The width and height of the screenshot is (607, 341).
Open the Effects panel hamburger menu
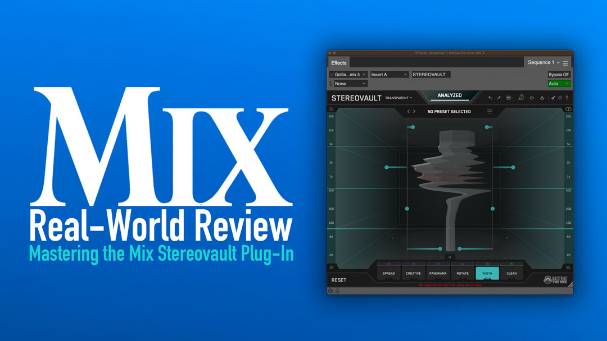pos(565,63)
